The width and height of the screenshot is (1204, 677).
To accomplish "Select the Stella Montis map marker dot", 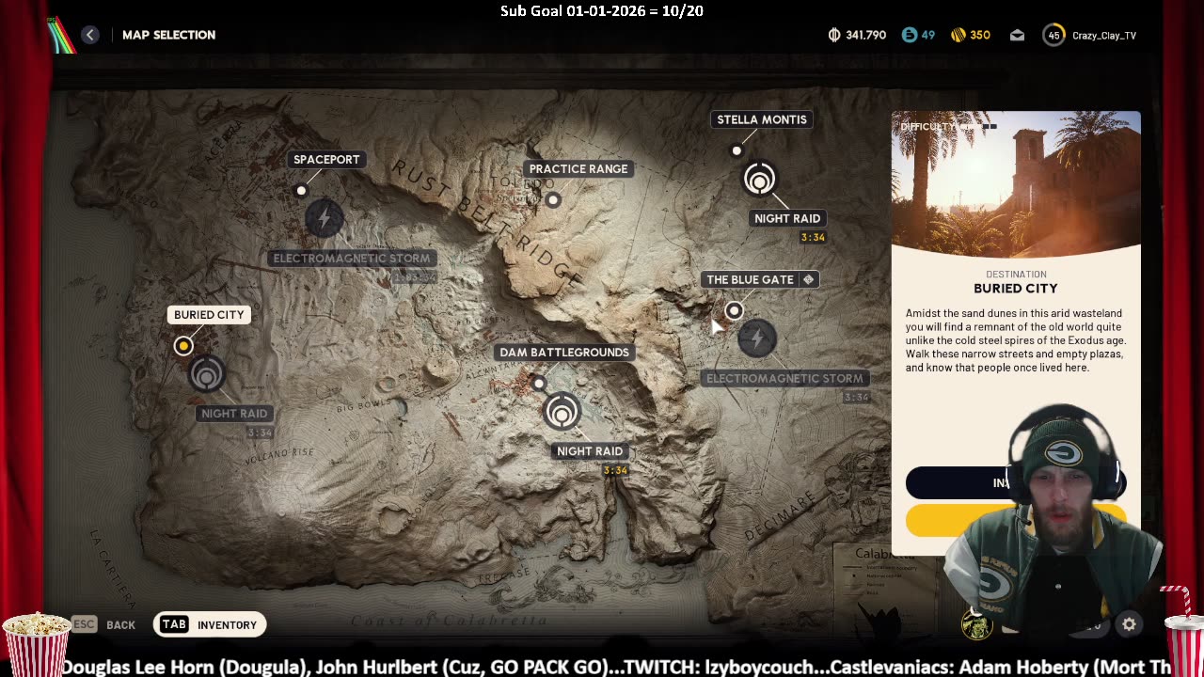I will (737, 150).
